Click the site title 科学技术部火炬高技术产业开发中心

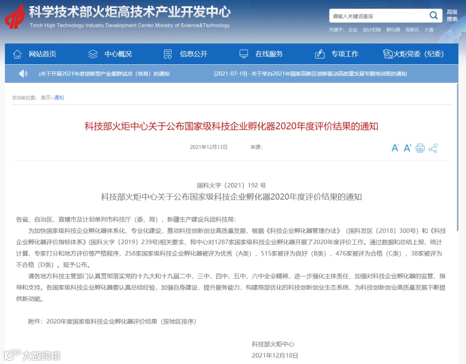[x=130, y=12]
